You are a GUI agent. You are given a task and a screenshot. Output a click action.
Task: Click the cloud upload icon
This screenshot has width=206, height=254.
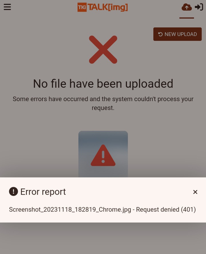click(187, 7)
